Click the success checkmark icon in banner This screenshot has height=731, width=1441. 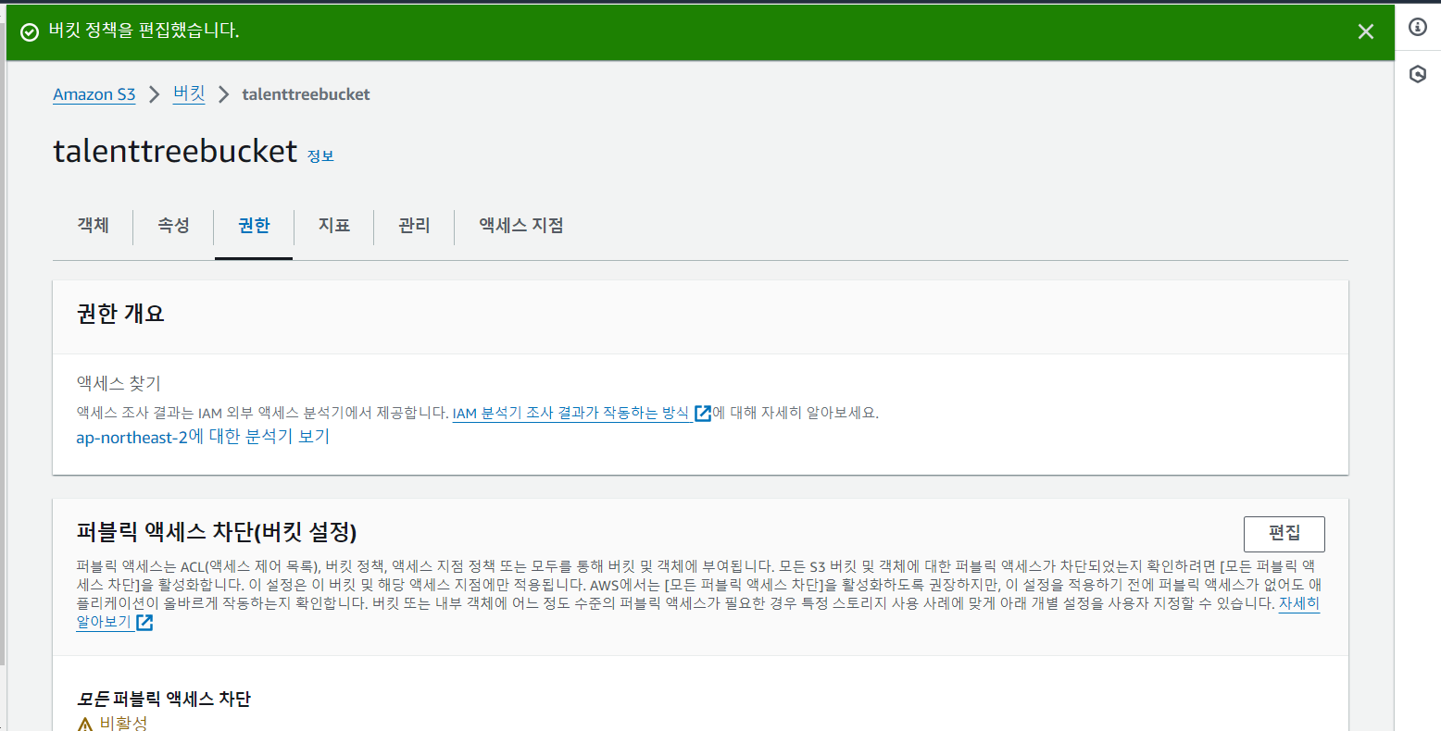pyautogui.click(x=30, y=31)
